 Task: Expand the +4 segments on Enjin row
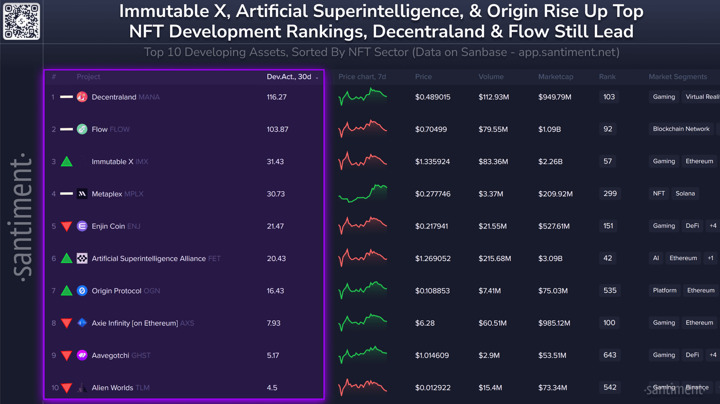(x=713, y=226)
